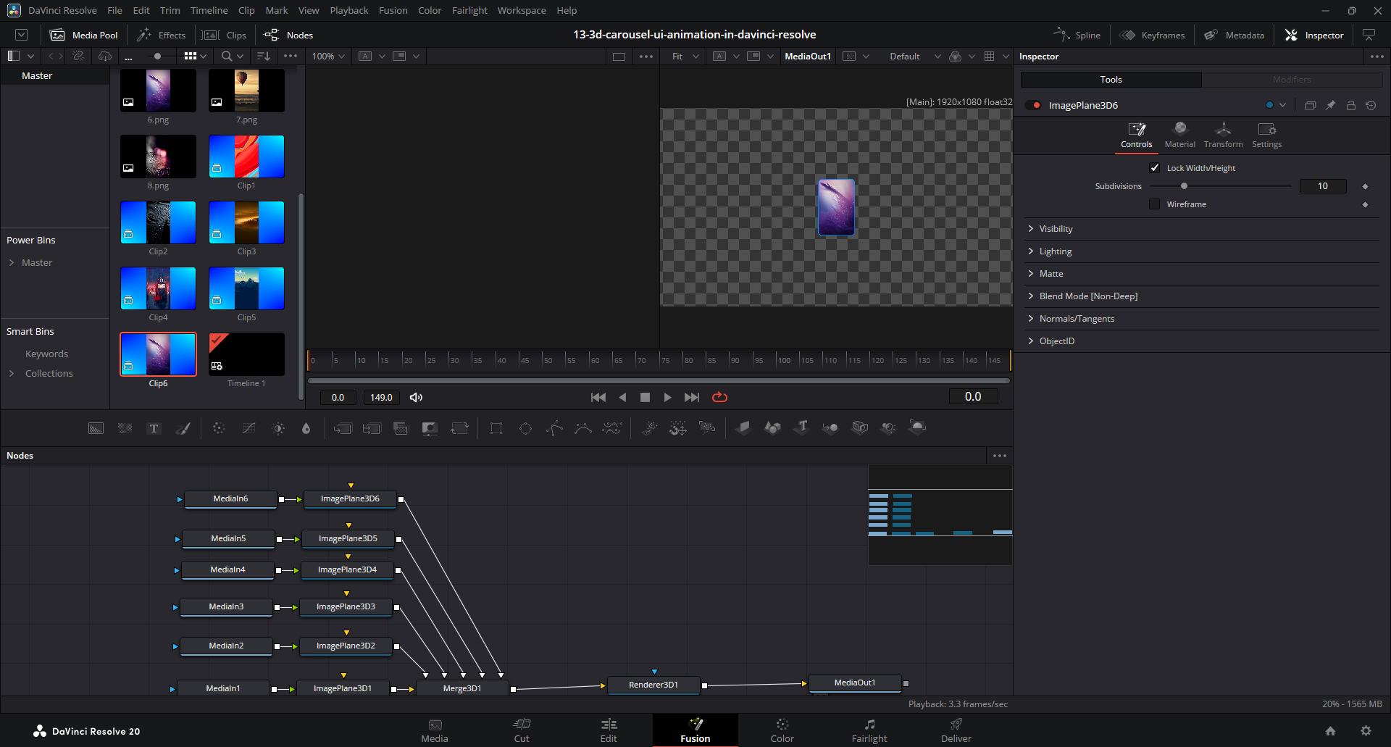Open the Fusion menu in menu bar
This screenshot has width=1391, height=747.
pyautogui.click(x=393, y=10)
